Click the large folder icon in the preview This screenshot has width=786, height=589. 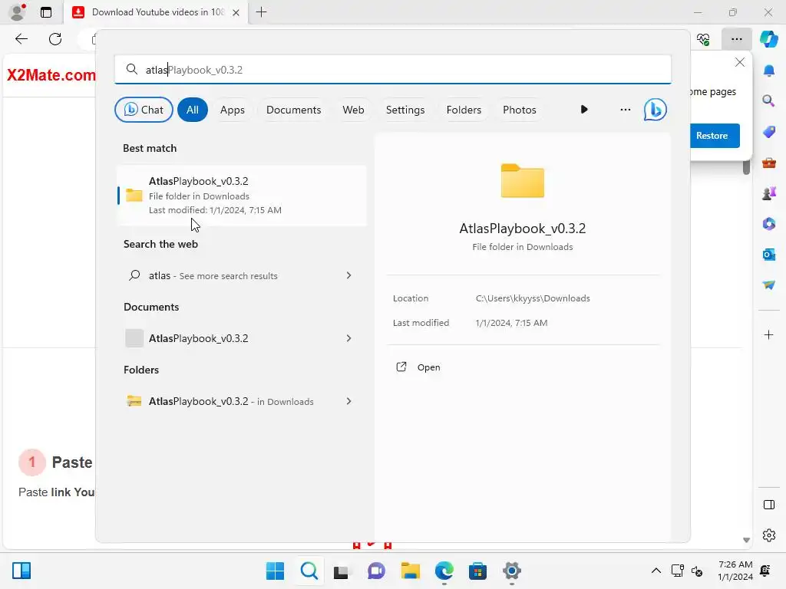[x=522, y=181]
